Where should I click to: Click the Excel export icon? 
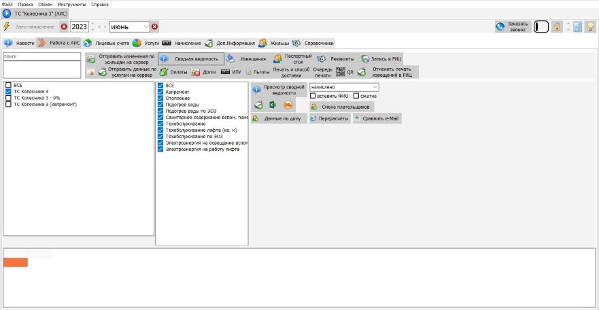click(273, 105)
